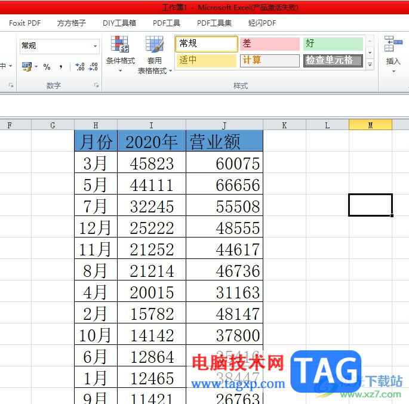Apply the 适中 (Neutral) cell style
The image size is (409, 404).
pyautogui.click(x=207, y=60)
